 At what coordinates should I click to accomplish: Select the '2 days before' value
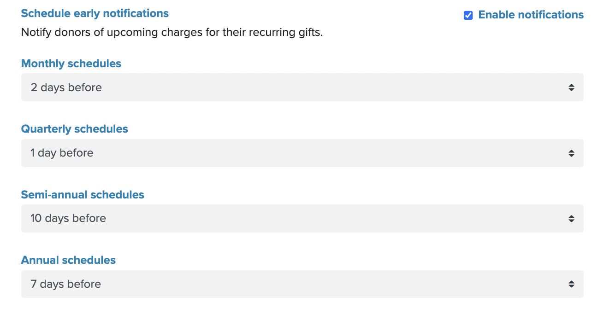(x=66, y=87)
